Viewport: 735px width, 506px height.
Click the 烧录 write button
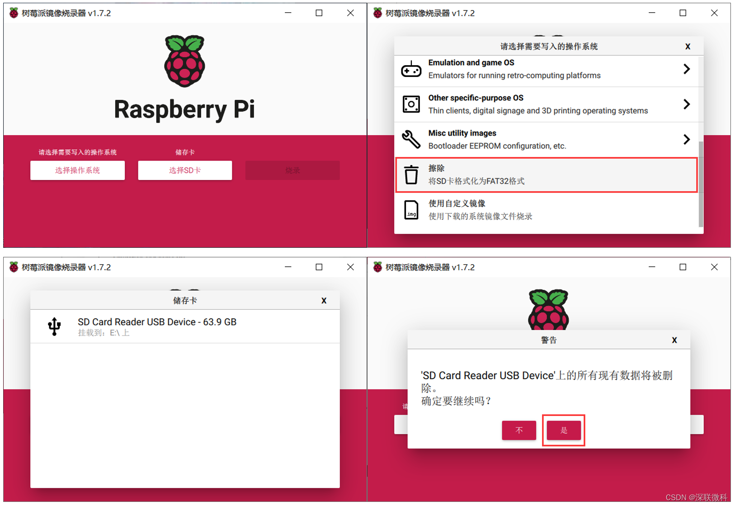point(292,170)
